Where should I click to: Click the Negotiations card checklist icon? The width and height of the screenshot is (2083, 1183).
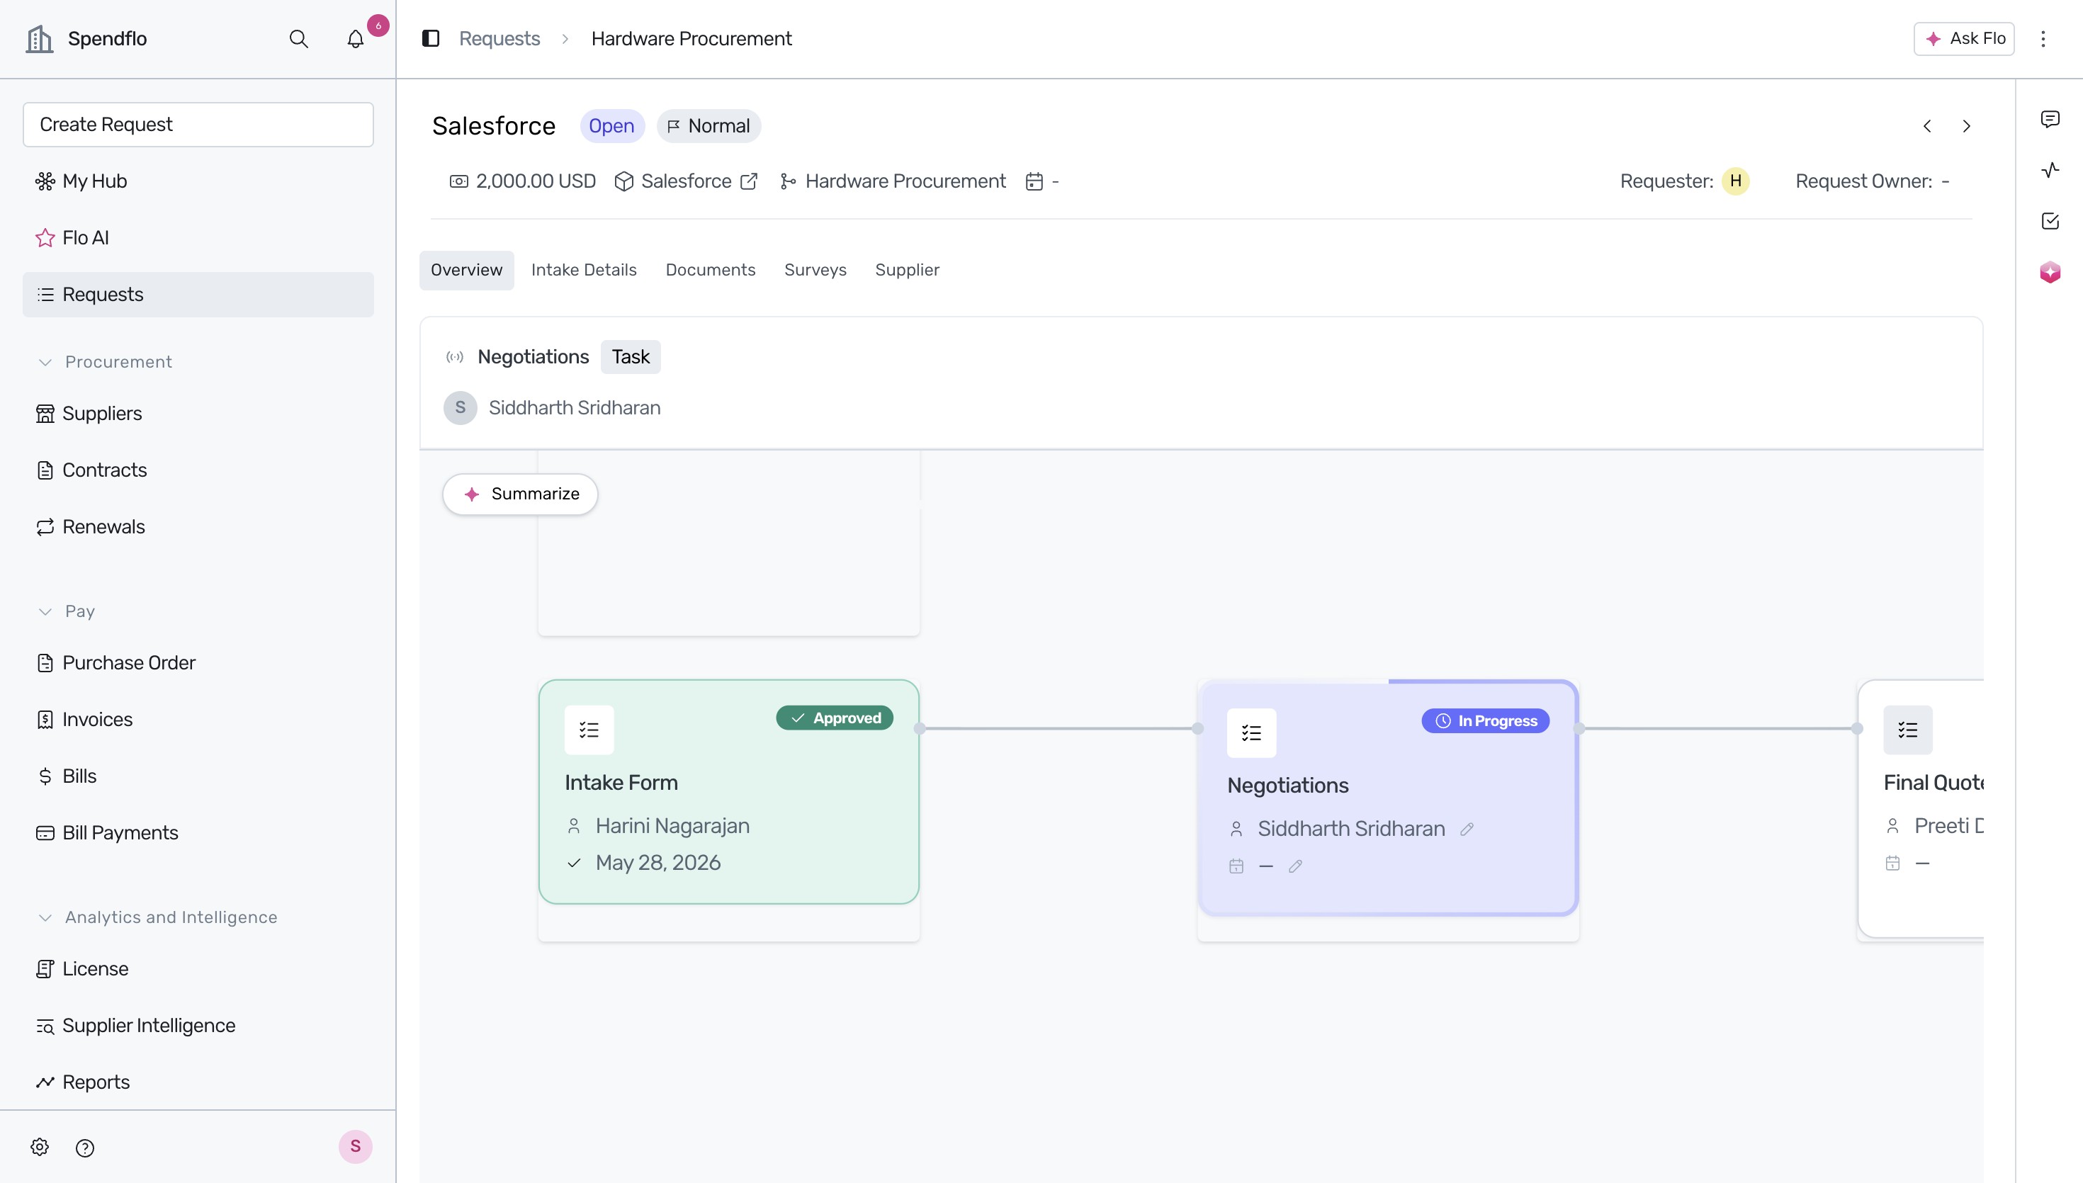1251,733
